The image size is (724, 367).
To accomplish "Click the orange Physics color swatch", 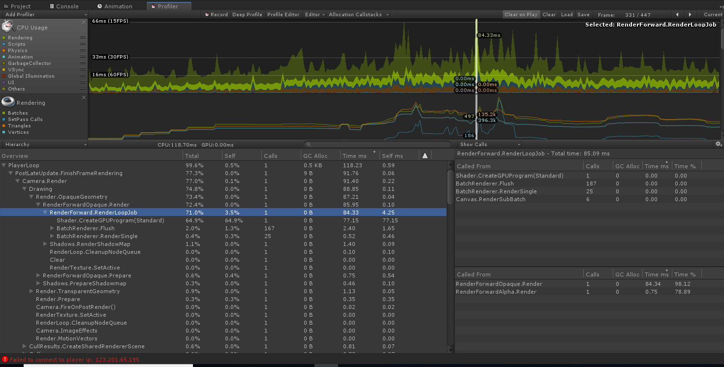I will tap(4, 50).
